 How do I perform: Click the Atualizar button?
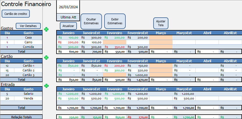[x=68, y=26]
